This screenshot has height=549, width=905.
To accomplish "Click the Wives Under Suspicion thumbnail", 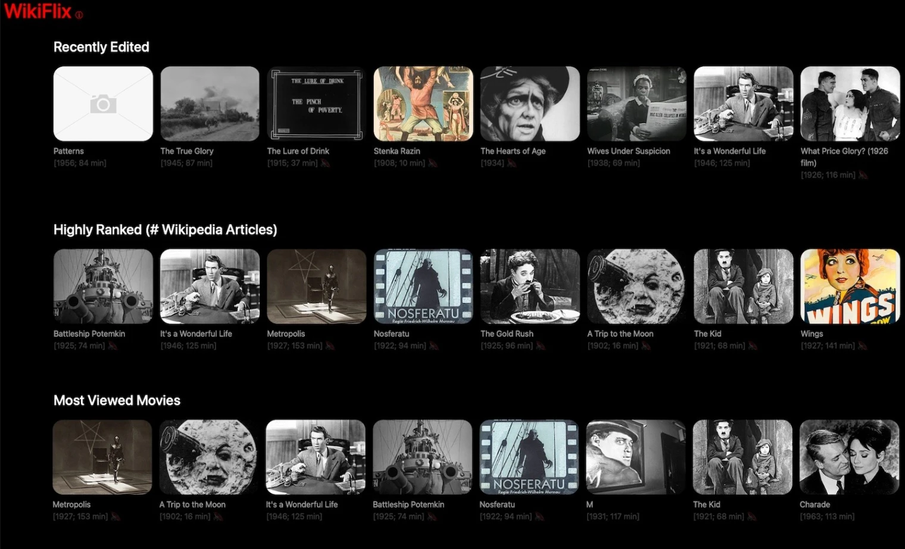I will pos(636,104).
